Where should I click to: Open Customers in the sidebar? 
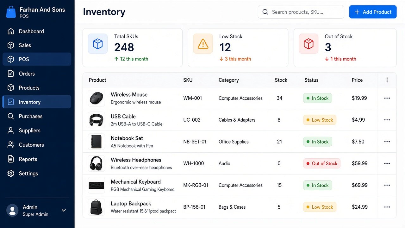(37, 145)
